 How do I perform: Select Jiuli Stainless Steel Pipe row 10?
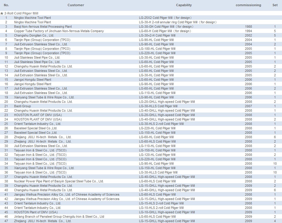(x=37, y=57)
